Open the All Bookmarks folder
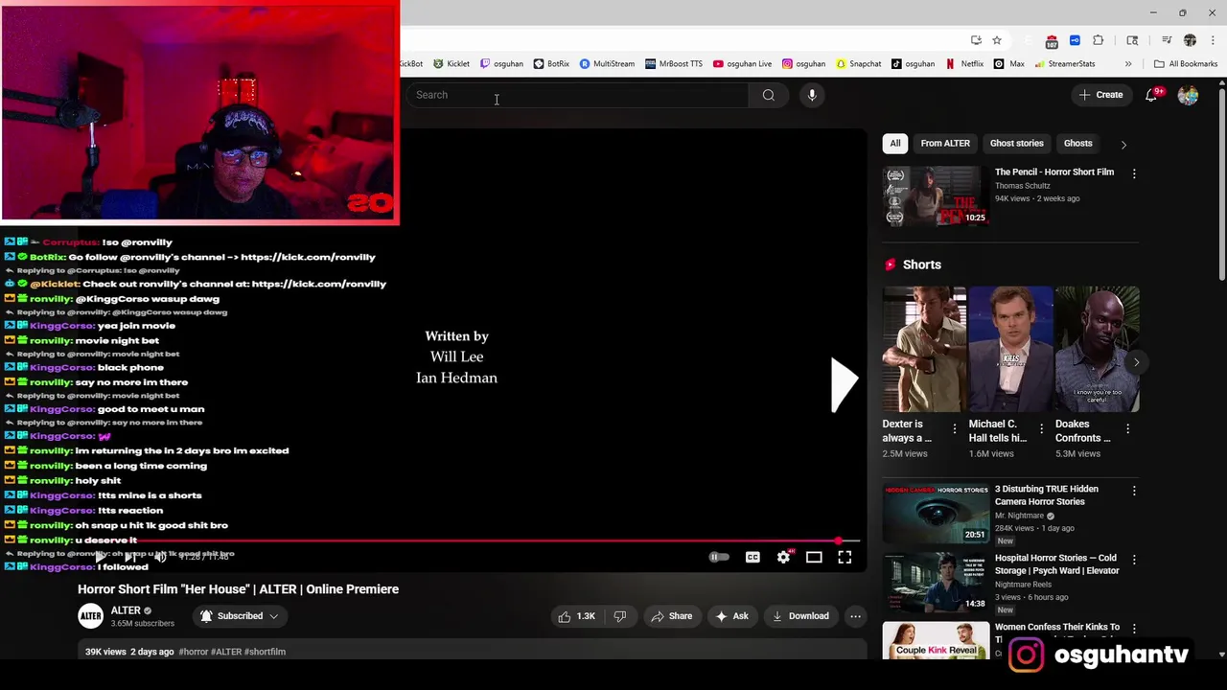Viewport: 1227px width, 690px height. pyautogui.click(x=1186, y=64)
